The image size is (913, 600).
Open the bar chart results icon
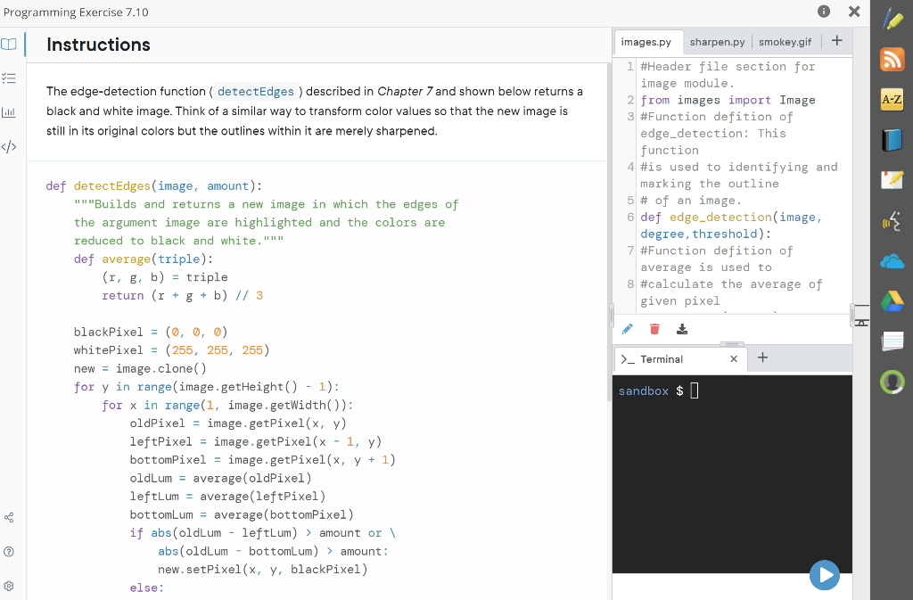(9, 111)
